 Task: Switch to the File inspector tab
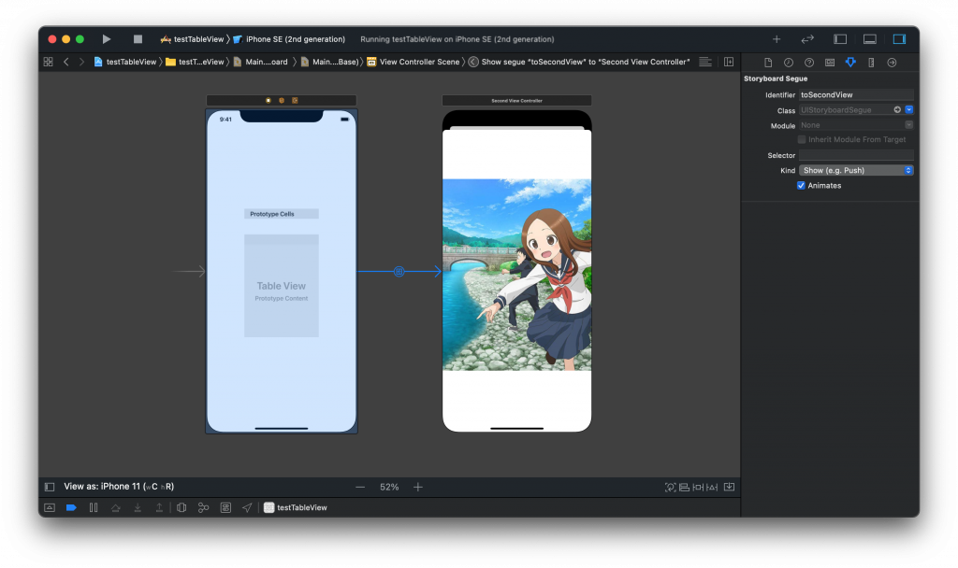(768, 63)
